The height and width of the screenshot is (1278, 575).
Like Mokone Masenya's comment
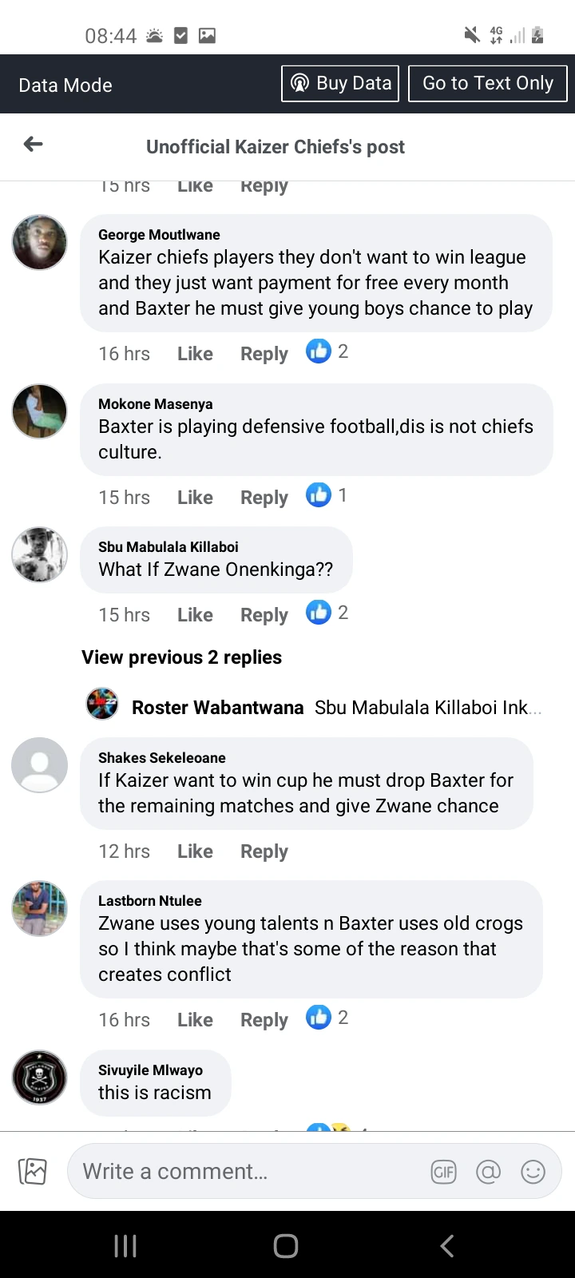pyautogui.click(x=195, y=497)
